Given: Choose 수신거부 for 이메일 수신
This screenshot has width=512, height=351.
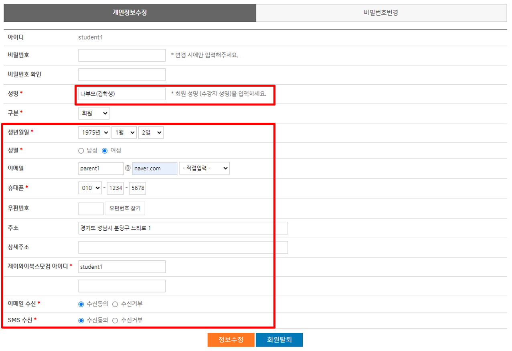Looking at the screenshot, I should (115, 304).
